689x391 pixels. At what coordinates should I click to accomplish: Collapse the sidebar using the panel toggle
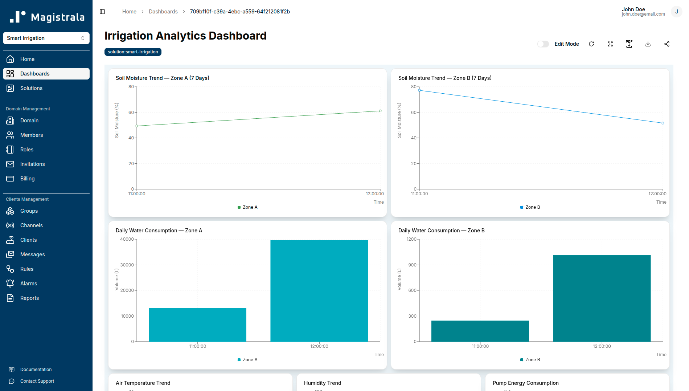102,11
